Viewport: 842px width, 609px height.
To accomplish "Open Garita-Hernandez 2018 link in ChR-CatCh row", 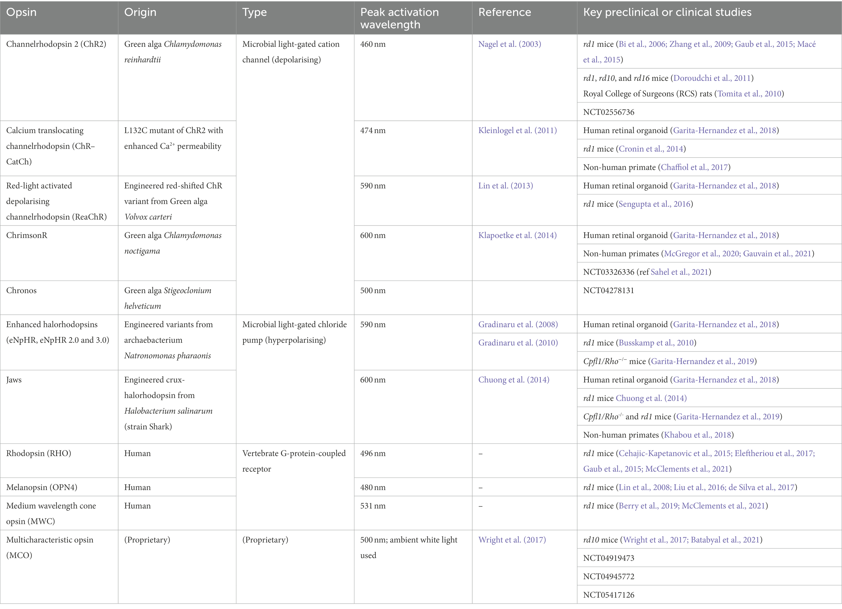I will pos(725,131).
